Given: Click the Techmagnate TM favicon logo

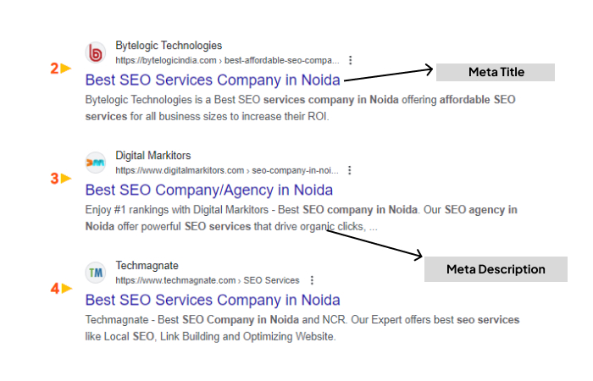Looking at the screenshot, I should (96, 273).
